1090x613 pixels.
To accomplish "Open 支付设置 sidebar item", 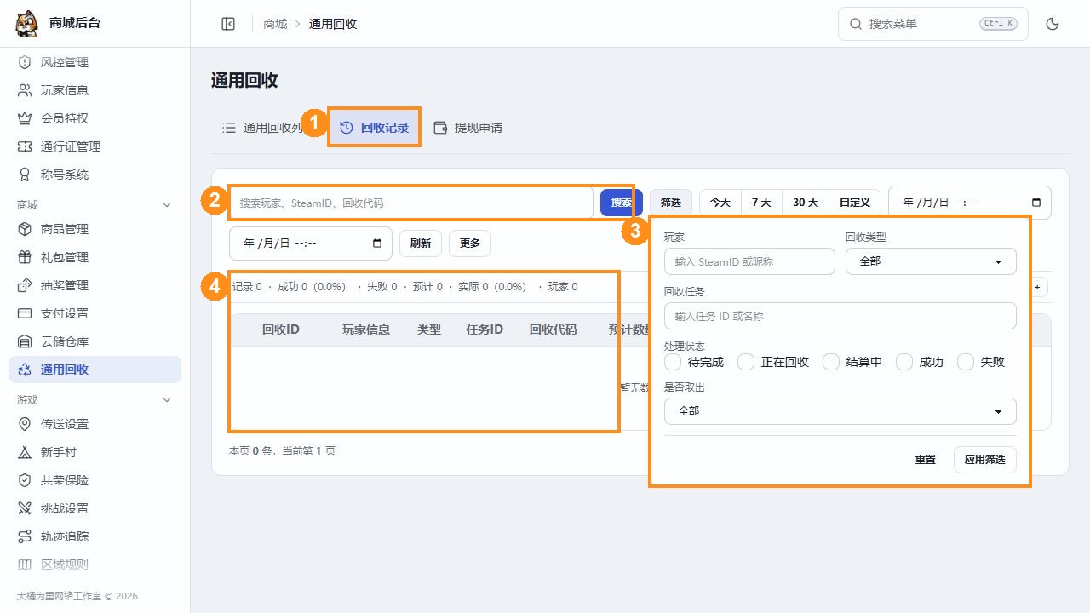I will tap(95, 313).
